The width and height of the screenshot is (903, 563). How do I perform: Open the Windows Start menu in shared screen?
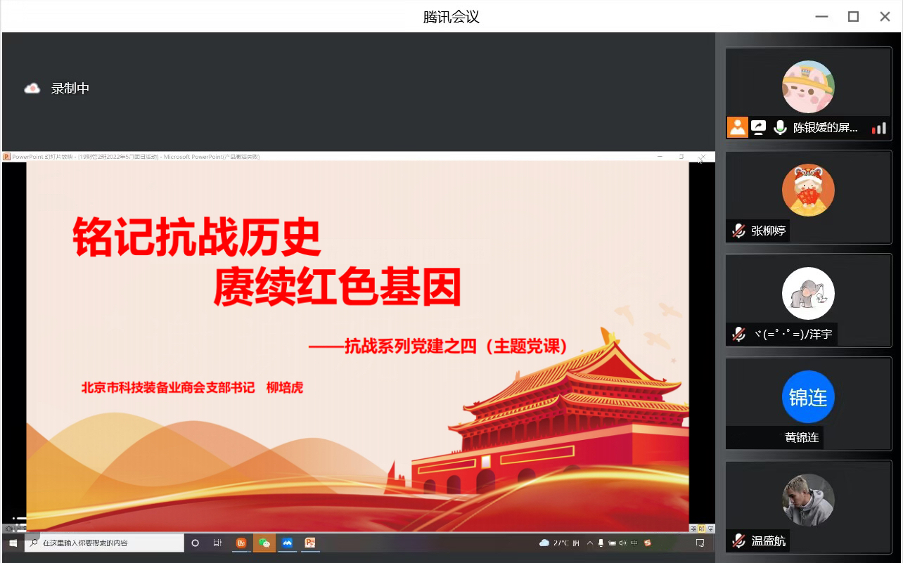tap(13, 543)
